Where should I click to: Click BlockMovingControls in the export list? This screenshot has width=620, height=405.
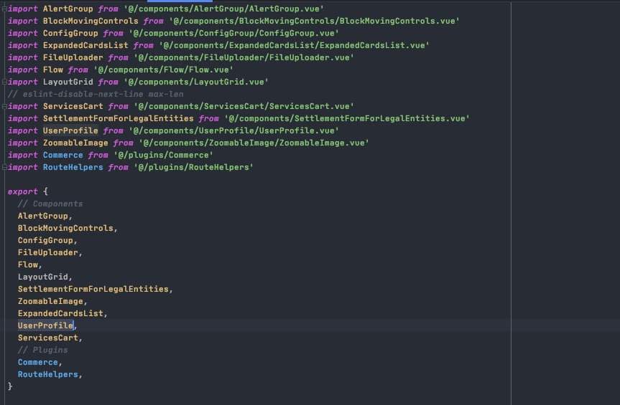[65, 229]
